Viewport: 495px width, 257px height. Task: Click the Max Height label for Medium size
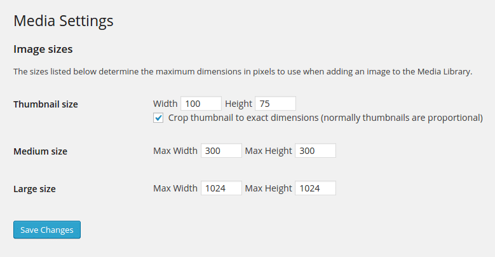[268, 151]
